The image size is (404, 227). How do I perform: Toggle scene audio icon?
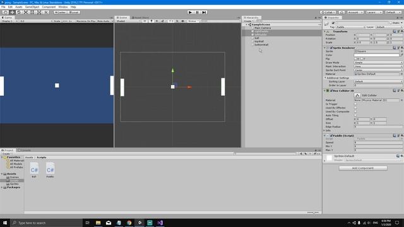tap(157, 21)
